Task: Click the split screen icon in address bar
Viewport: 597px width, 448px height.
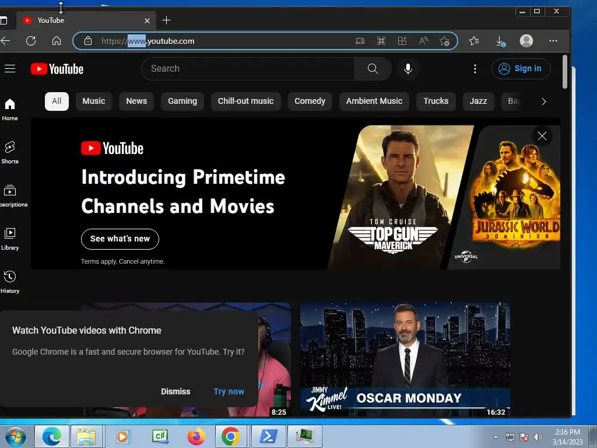Action: [x=402, y=41]
